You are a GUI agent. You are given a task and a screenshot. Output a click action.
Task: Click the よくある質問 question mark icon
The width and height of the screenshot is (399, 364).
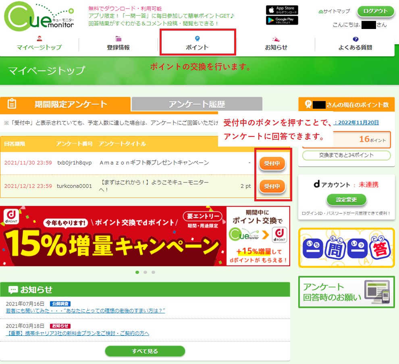355,39
